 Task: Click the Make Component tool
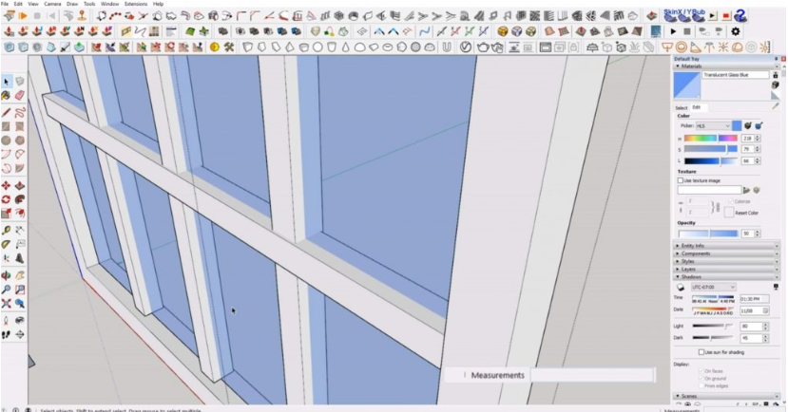(20, 82)
